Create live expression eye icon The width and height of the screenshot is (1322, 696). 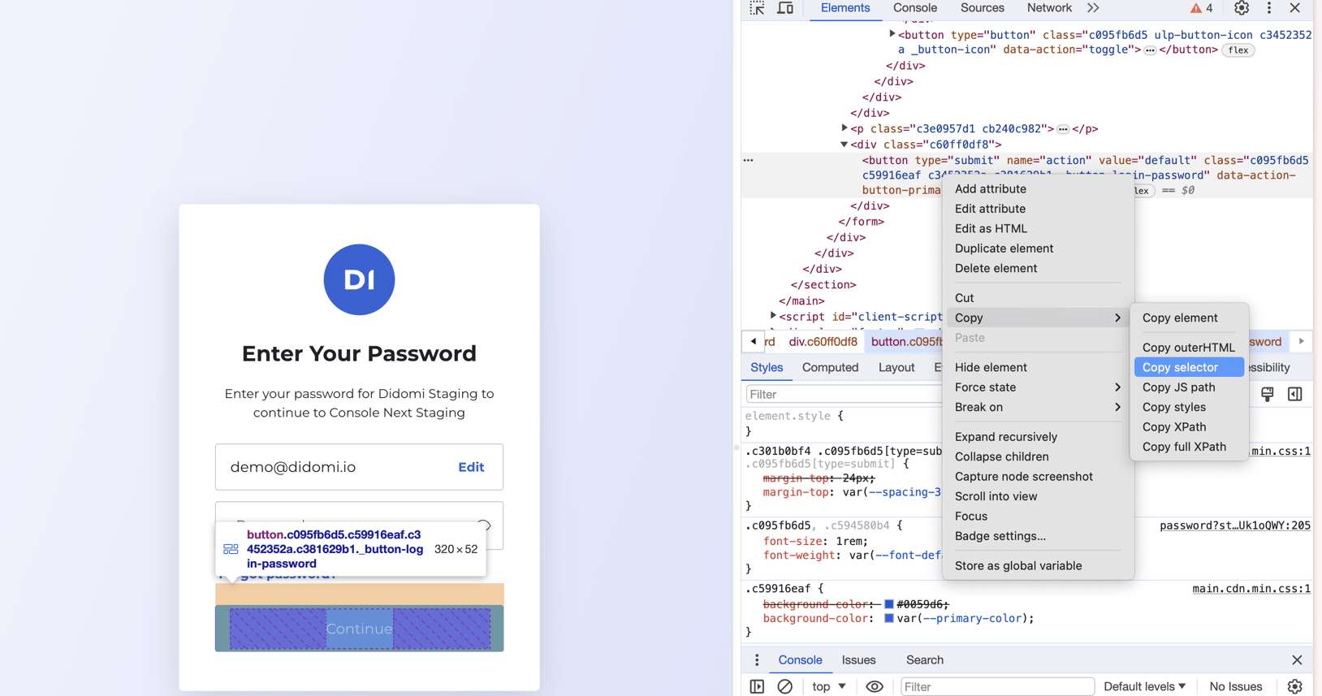(x=875, y=687)
